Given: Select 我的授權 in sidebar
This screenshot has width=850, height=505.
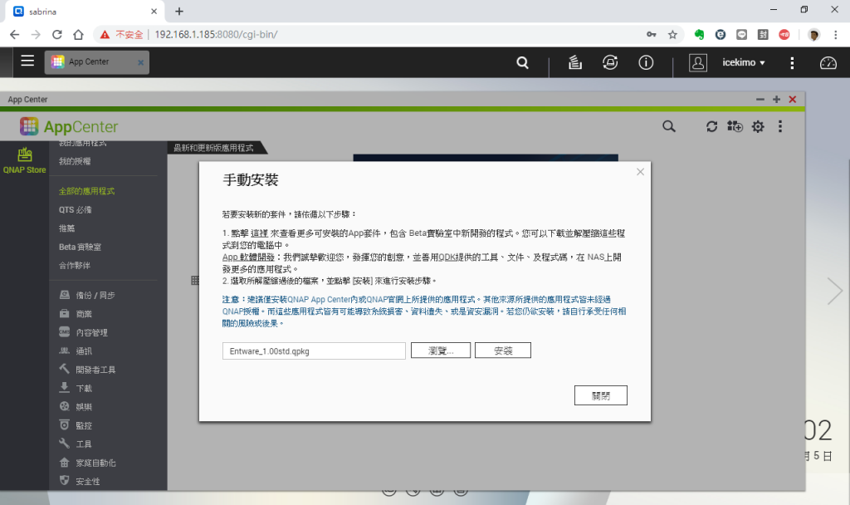Looking at the screenshot, I should [x=75, y=161].
